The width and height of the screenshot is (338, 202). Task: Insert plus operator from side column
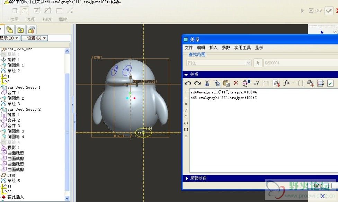coord(186,92)
